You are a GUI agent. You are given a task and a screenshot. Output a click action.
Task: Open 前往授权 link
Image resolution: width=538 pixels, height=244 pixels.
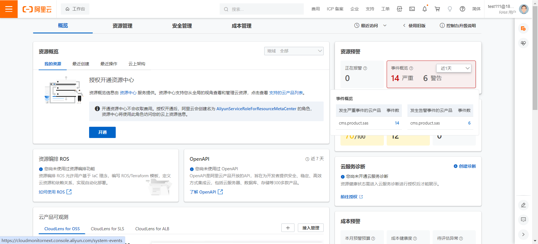tap(352, 197)
